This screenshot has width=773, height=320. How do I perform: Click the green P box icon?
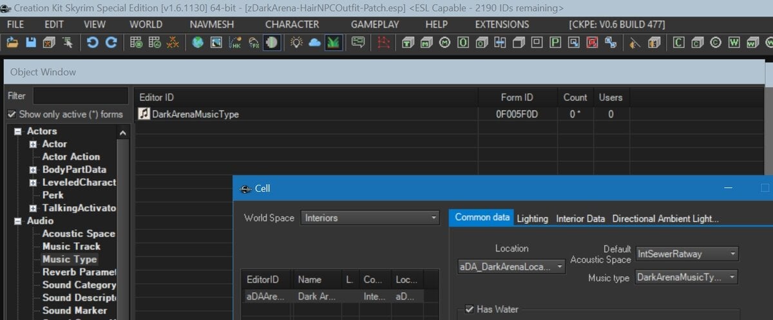(x=555, y=42)
